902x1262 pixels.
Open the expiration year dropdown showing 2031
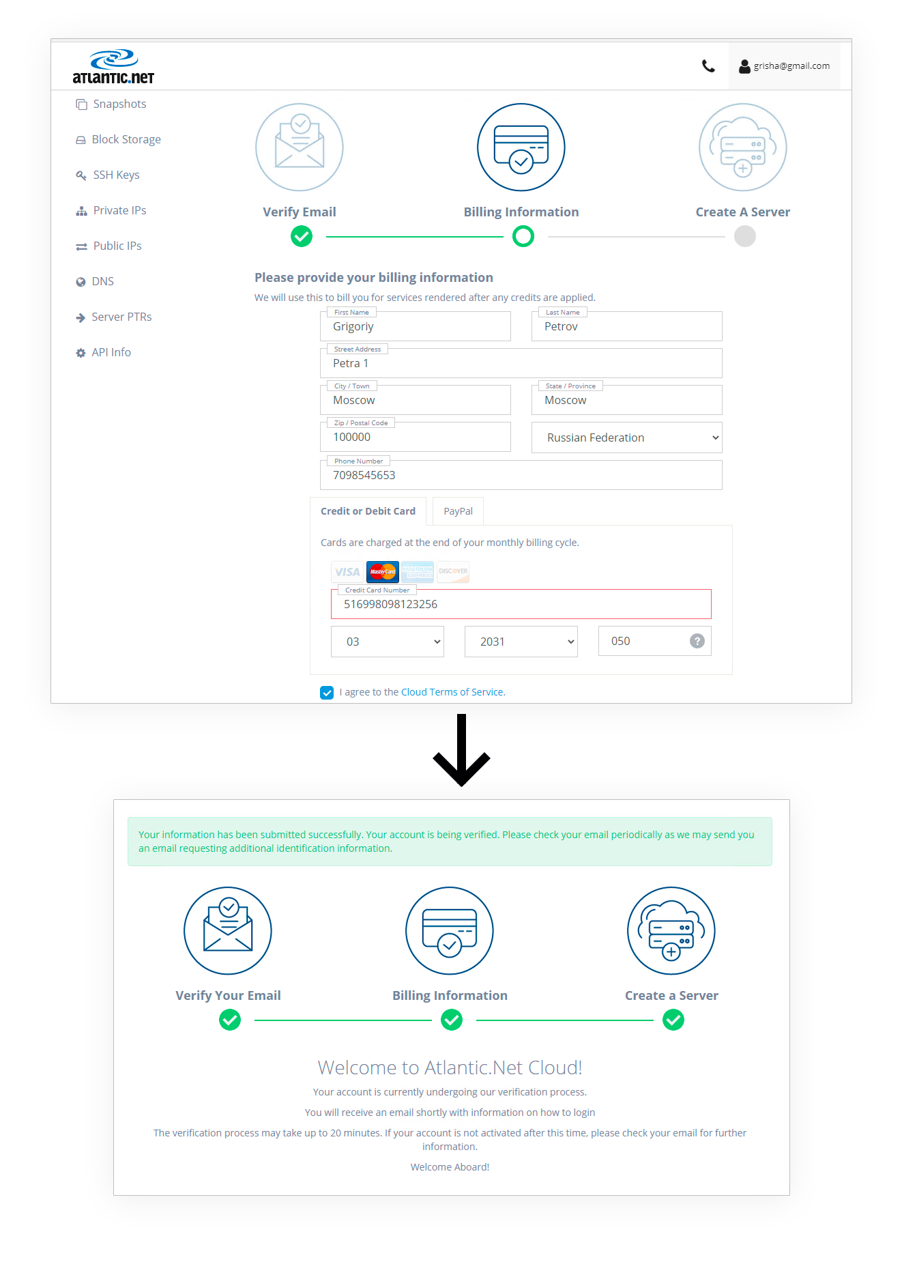[521, 642]
